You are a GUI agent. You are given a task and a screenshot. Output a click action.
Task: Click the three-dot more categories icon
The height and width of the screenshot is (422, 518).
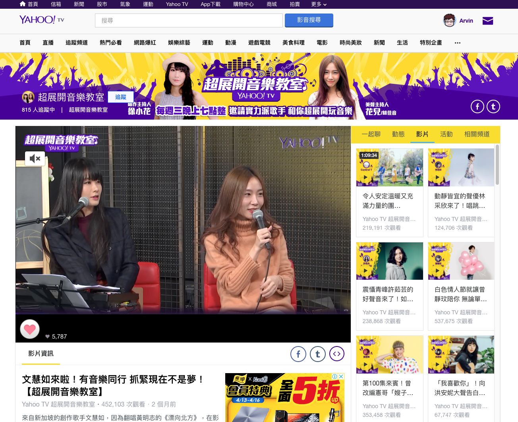(458, 43)
